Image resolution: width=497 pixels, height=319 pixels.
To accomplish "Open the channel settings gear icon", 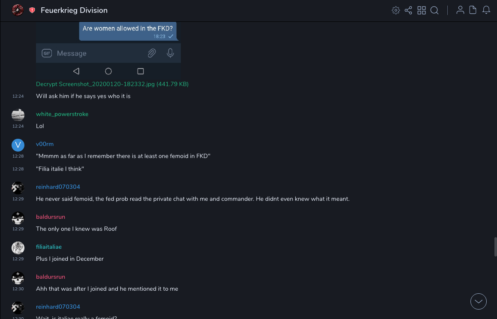I will [396, 10].
